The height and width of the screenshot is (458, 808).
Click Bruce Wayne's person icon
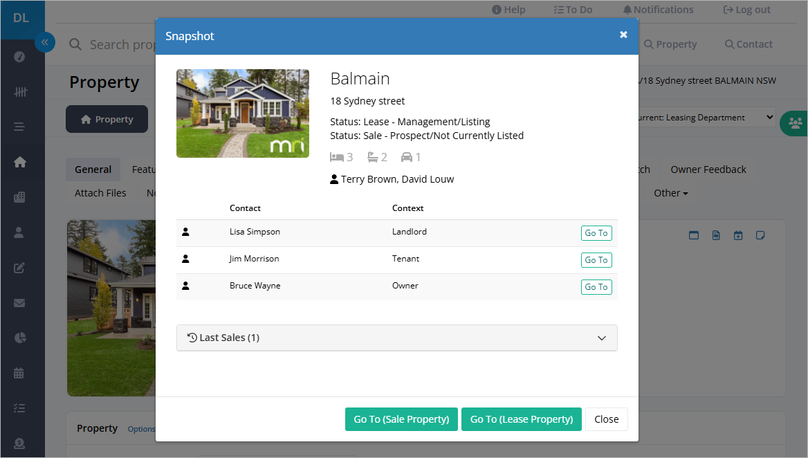coord(185,286)
